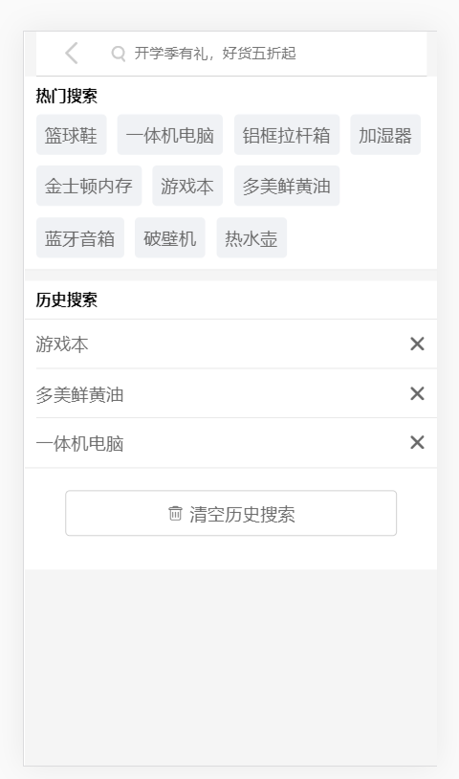459x779 pixels.
Task: Focus the search field 开学季有礼
Action: point(268,54)
